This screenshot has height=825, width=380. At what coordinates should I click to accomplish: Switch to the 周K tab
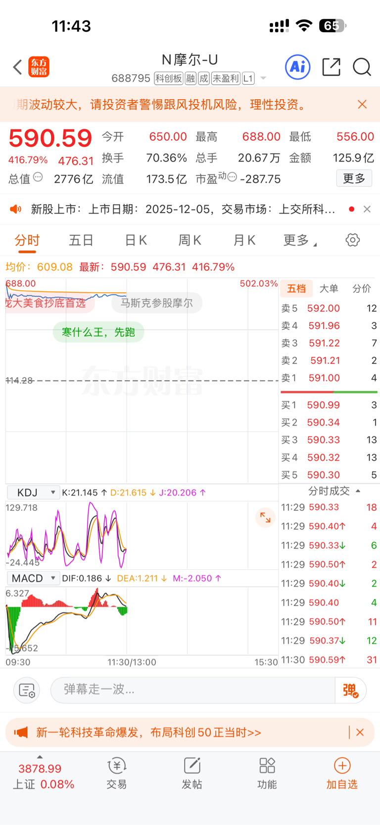(190, 240)
